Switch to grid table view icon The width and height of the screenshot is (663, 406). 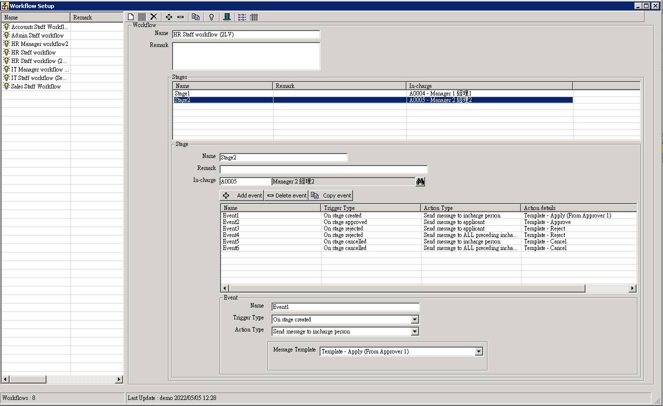[254, 17]
